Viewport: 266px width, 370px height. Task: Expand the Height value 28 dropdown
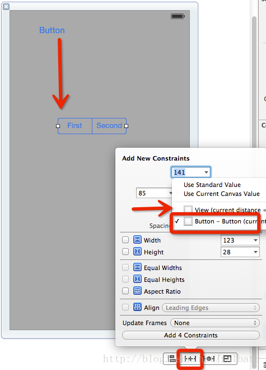pyautogui.click(x=255, y=252)
